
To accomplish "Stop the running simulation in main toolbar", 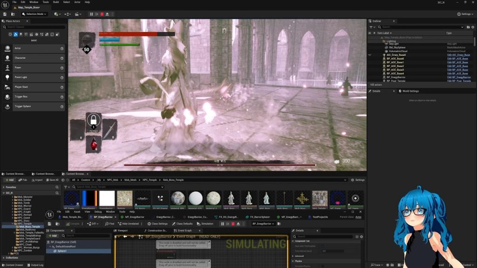I will pos(102,14).
